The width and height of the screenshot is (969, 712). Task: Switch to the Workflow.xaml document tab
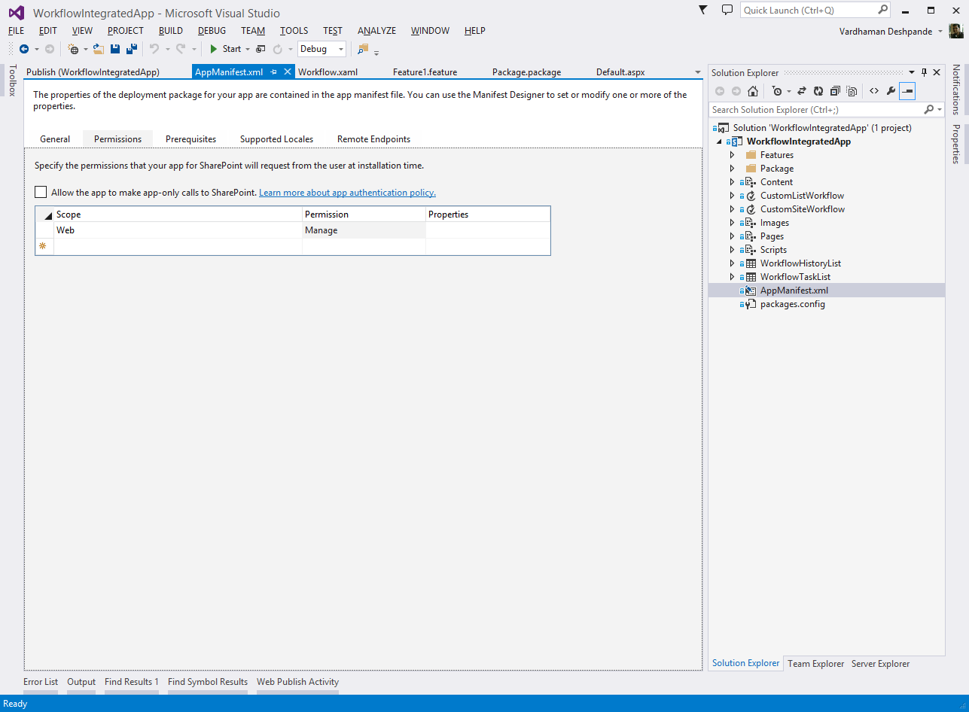[x=328, y=72]
